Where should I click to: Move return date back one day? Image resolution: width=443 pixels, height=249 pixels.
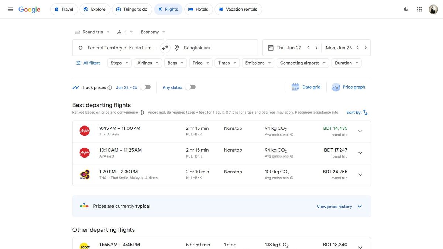click(357, 48)
